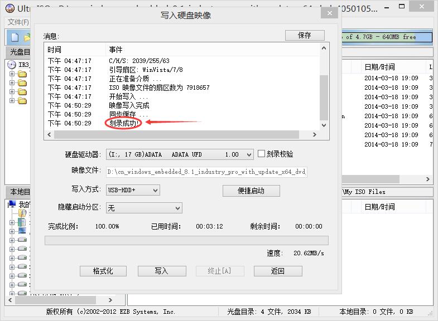
Task: Select the ISO 映像文件的扇区数为 7918657 entry
Action: click(x=159, y=87)
